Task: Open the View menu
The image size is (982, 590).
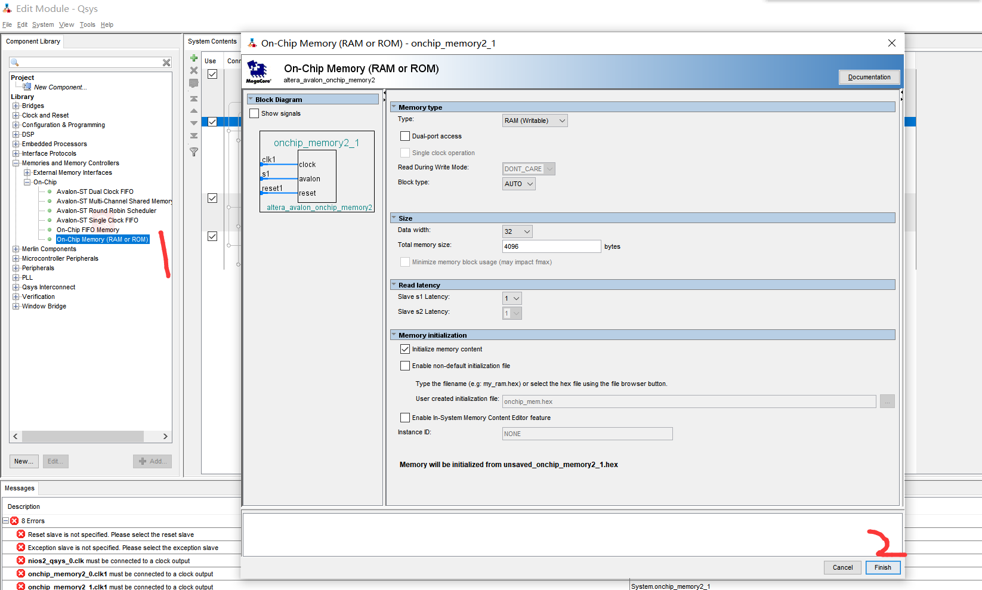Action: pyautogui.click(x=66, y=24)
